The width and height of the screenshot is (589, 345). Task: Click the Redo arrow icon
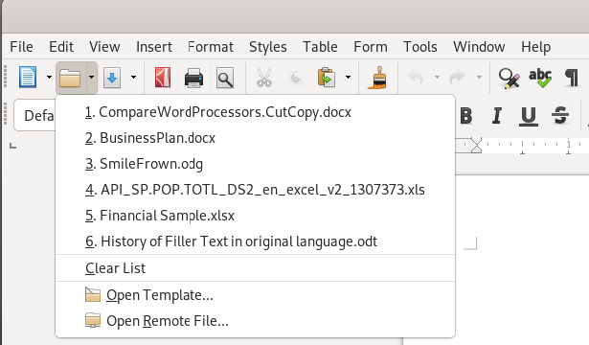pyautogui.click(x=457, y=78)
